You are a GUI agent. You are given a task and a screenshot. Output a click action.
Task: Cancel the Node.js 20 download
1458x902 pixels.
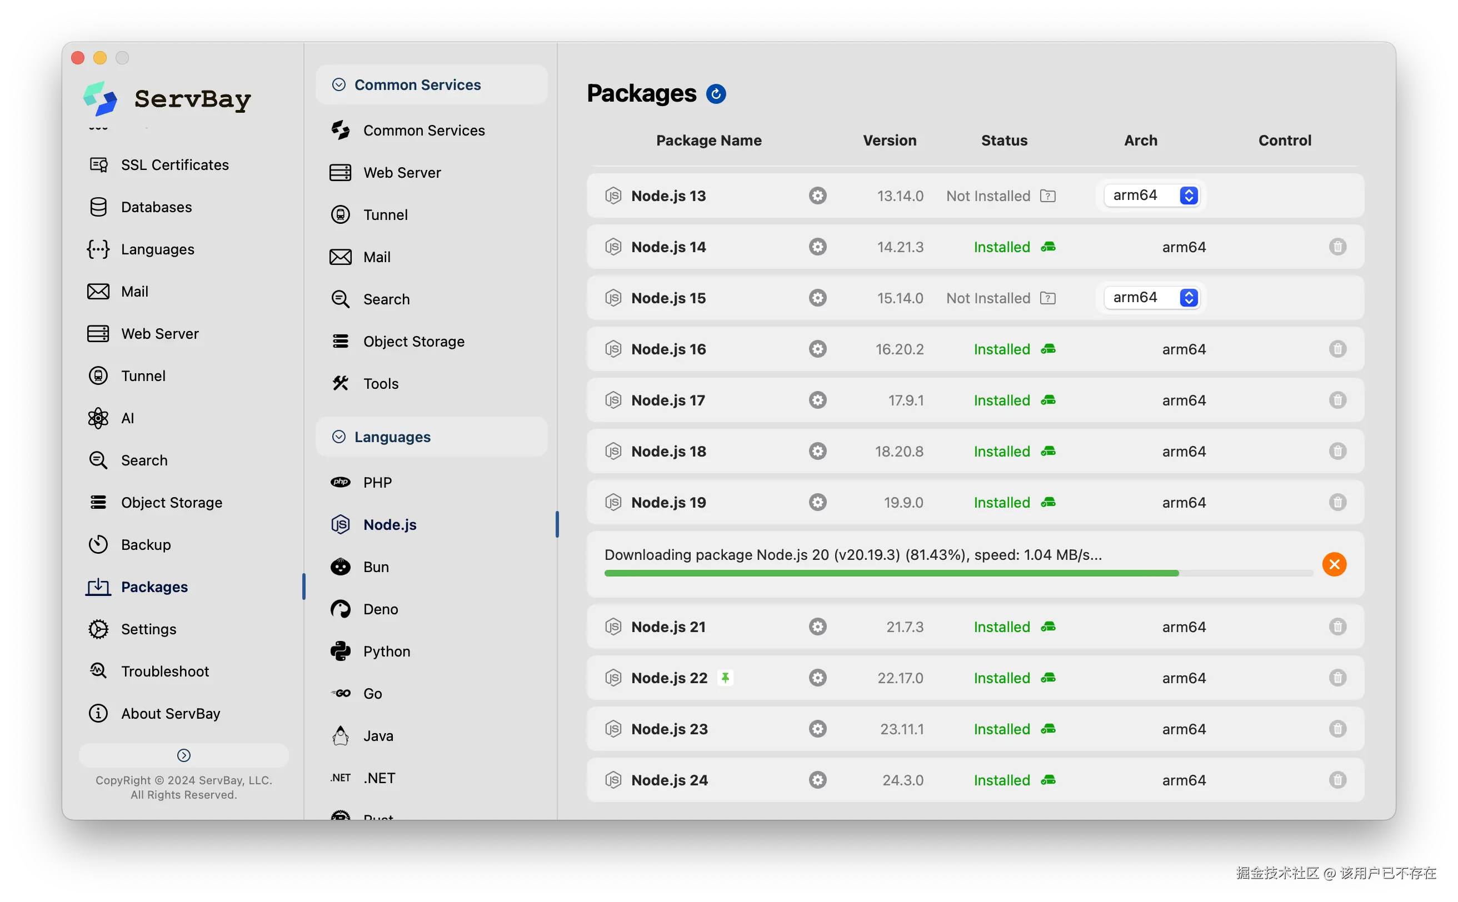(1334, 564)
